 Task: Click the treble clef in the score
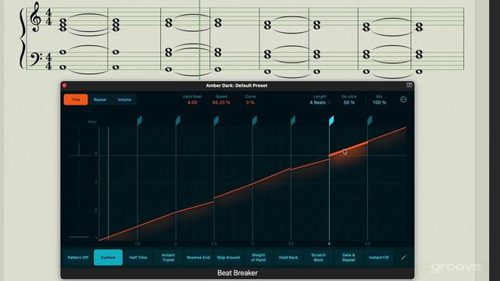click(35, 17)
